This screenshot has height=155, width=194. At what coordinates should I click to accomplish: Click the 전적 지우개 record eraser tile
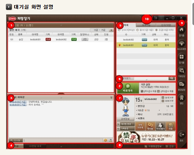[x=140, y=126]
